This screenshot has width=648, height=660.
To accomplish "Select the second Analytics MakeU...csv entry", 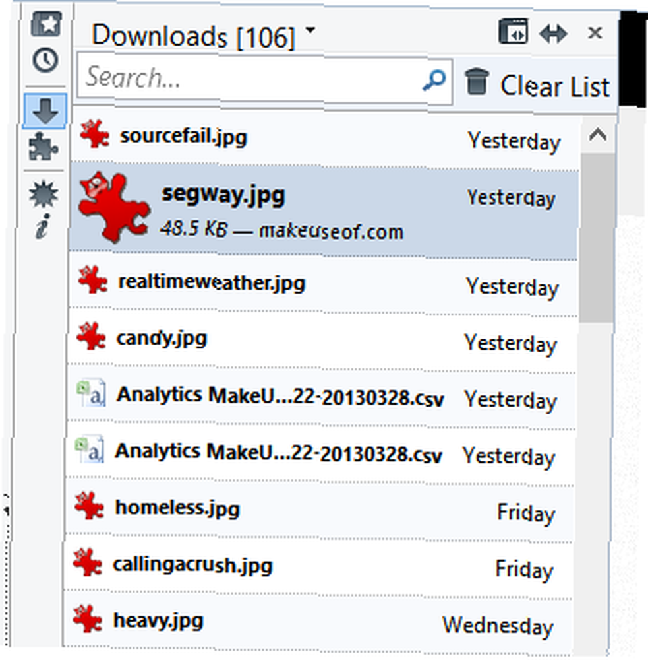I will [x=320, y=453].
